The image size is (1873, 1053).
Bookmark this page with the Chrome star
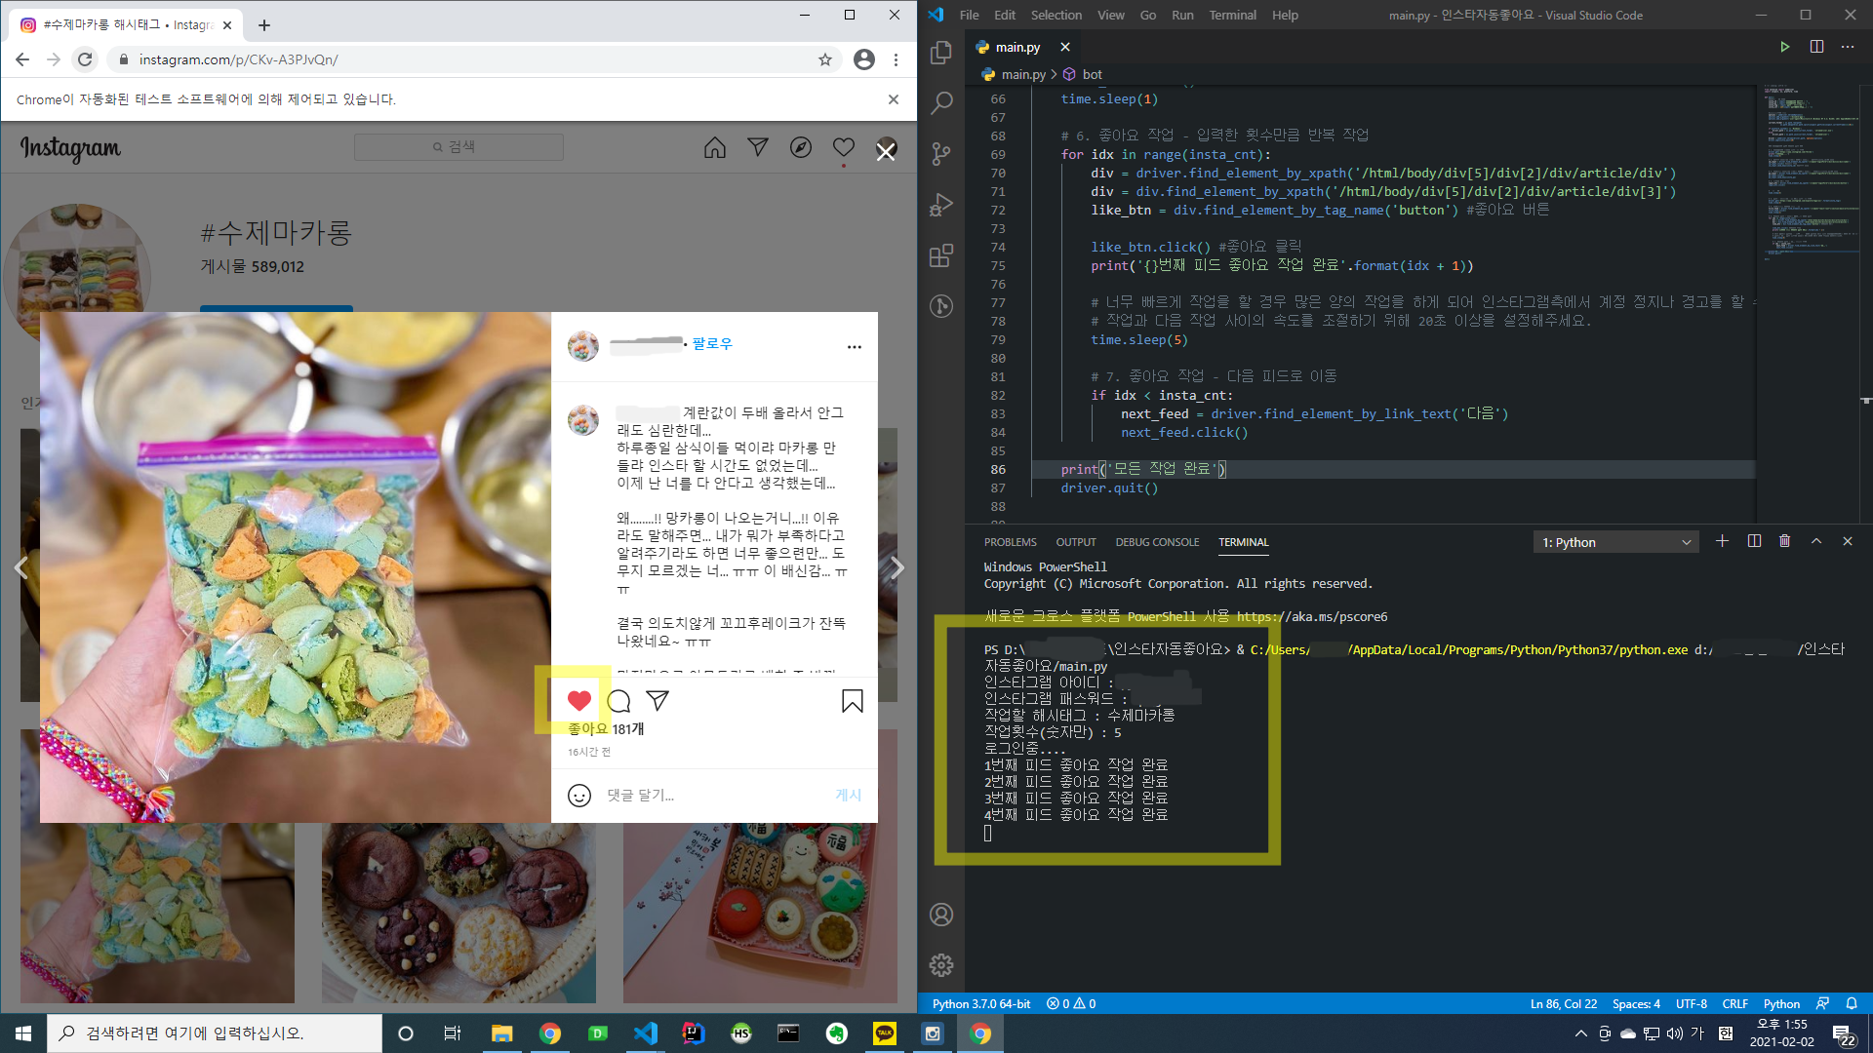[x=825, y=59]
